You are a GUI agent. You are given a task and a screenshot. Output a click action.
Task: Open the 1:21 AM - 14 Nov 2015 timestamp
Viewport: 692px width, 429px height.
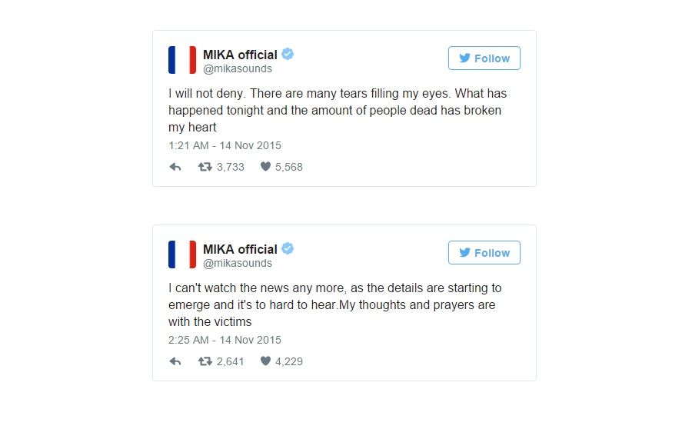point(225,145)
